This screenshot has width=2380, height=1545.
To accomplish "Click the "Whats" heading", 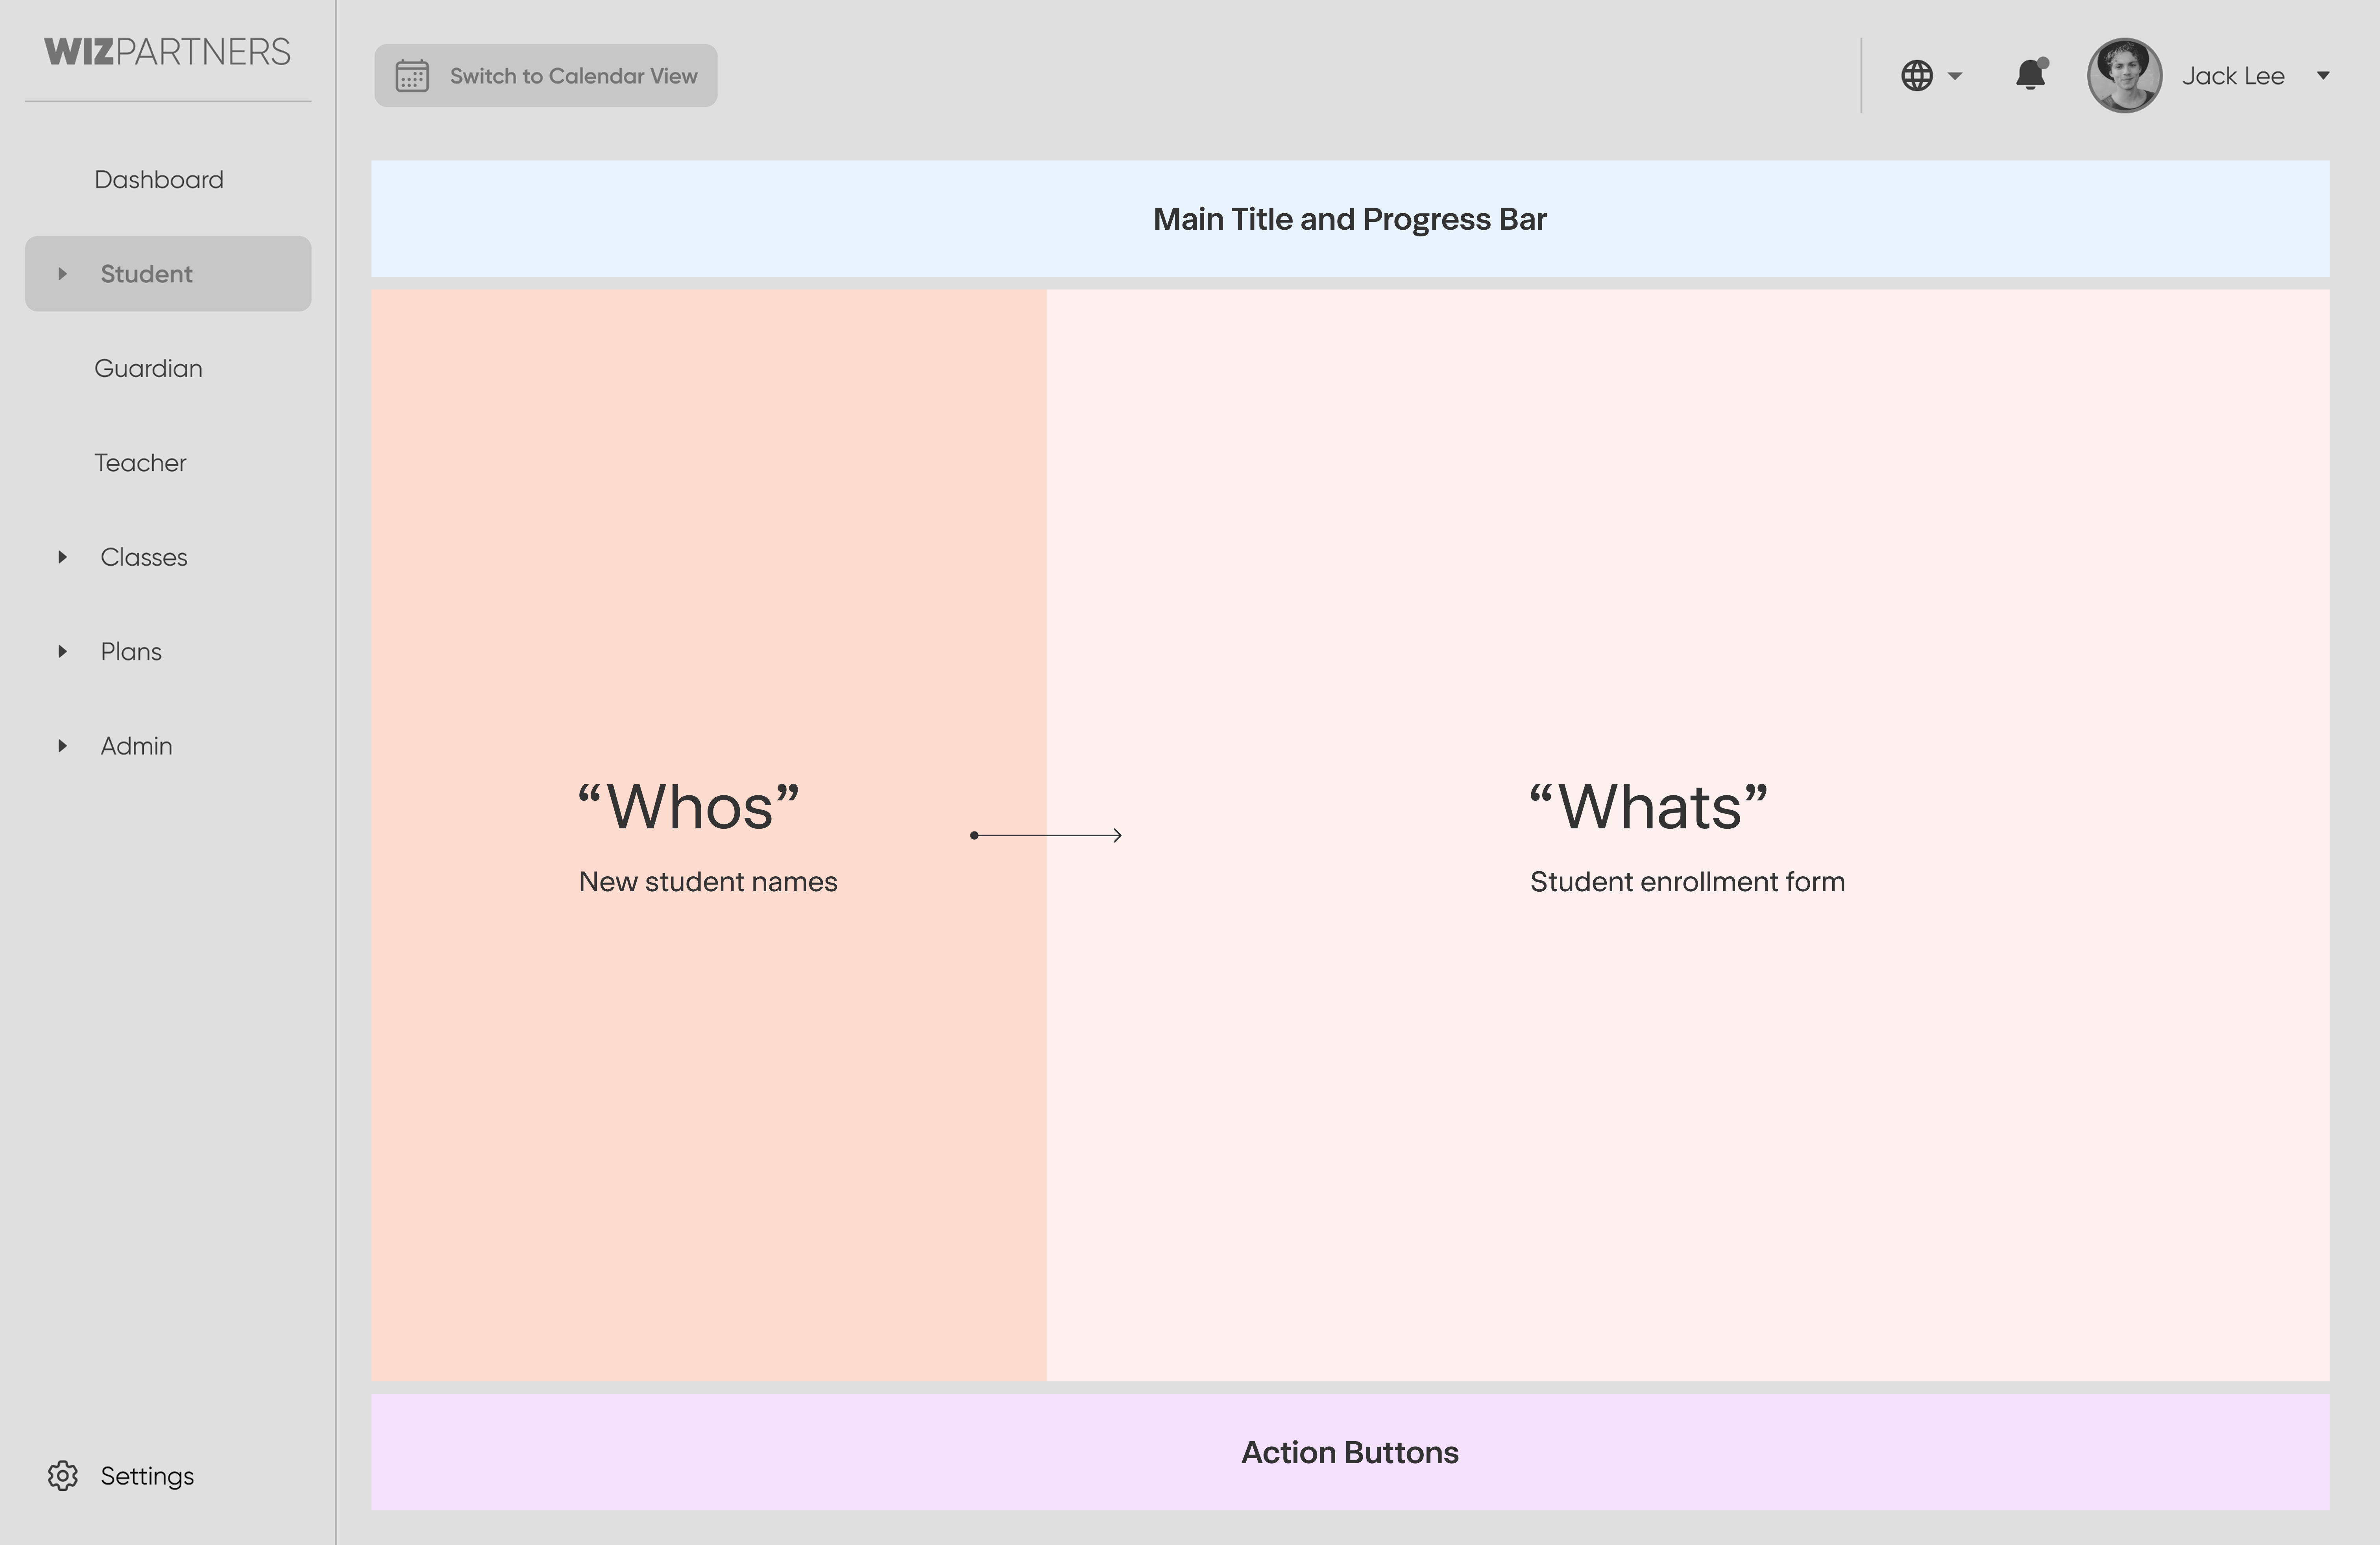I will [x=1649, y=806].
